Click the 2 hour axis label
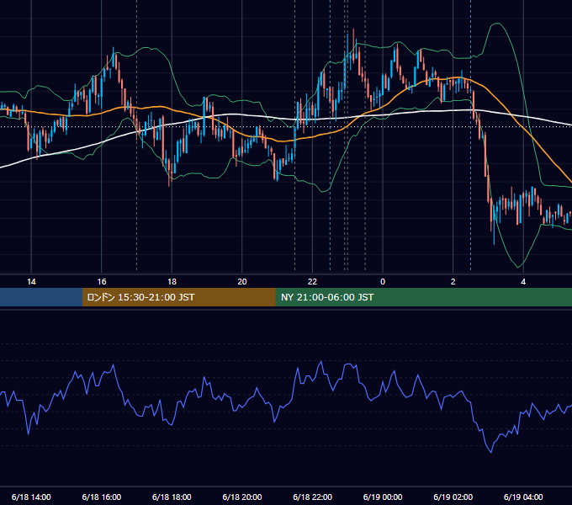Image resolution: width=572 pixels, height=505 pixels. point(453,282)
